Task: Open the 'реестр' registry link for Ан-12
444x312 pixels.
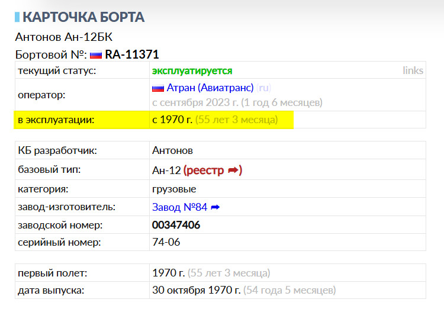Action: [x=204, y=170]
